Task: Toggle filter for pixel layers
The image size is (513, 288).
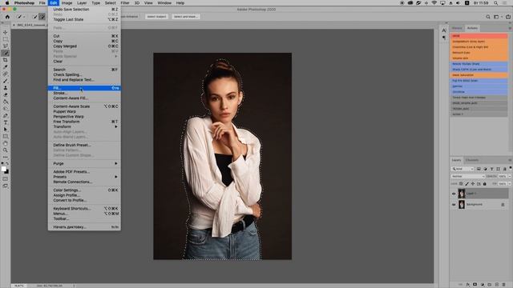Action: (479, 169)
